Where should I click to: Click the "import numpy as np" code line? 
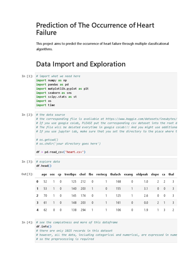(x=51, y=80)
